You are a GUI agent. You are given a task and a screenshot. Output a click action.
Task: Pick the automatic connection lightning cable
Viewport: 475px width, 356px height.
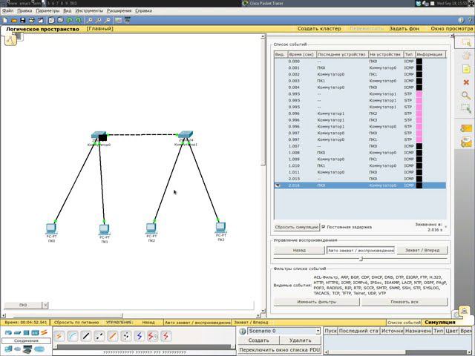(x=59, y=336)
